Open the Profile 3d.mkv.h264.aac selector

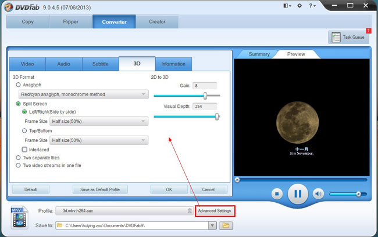124,211
